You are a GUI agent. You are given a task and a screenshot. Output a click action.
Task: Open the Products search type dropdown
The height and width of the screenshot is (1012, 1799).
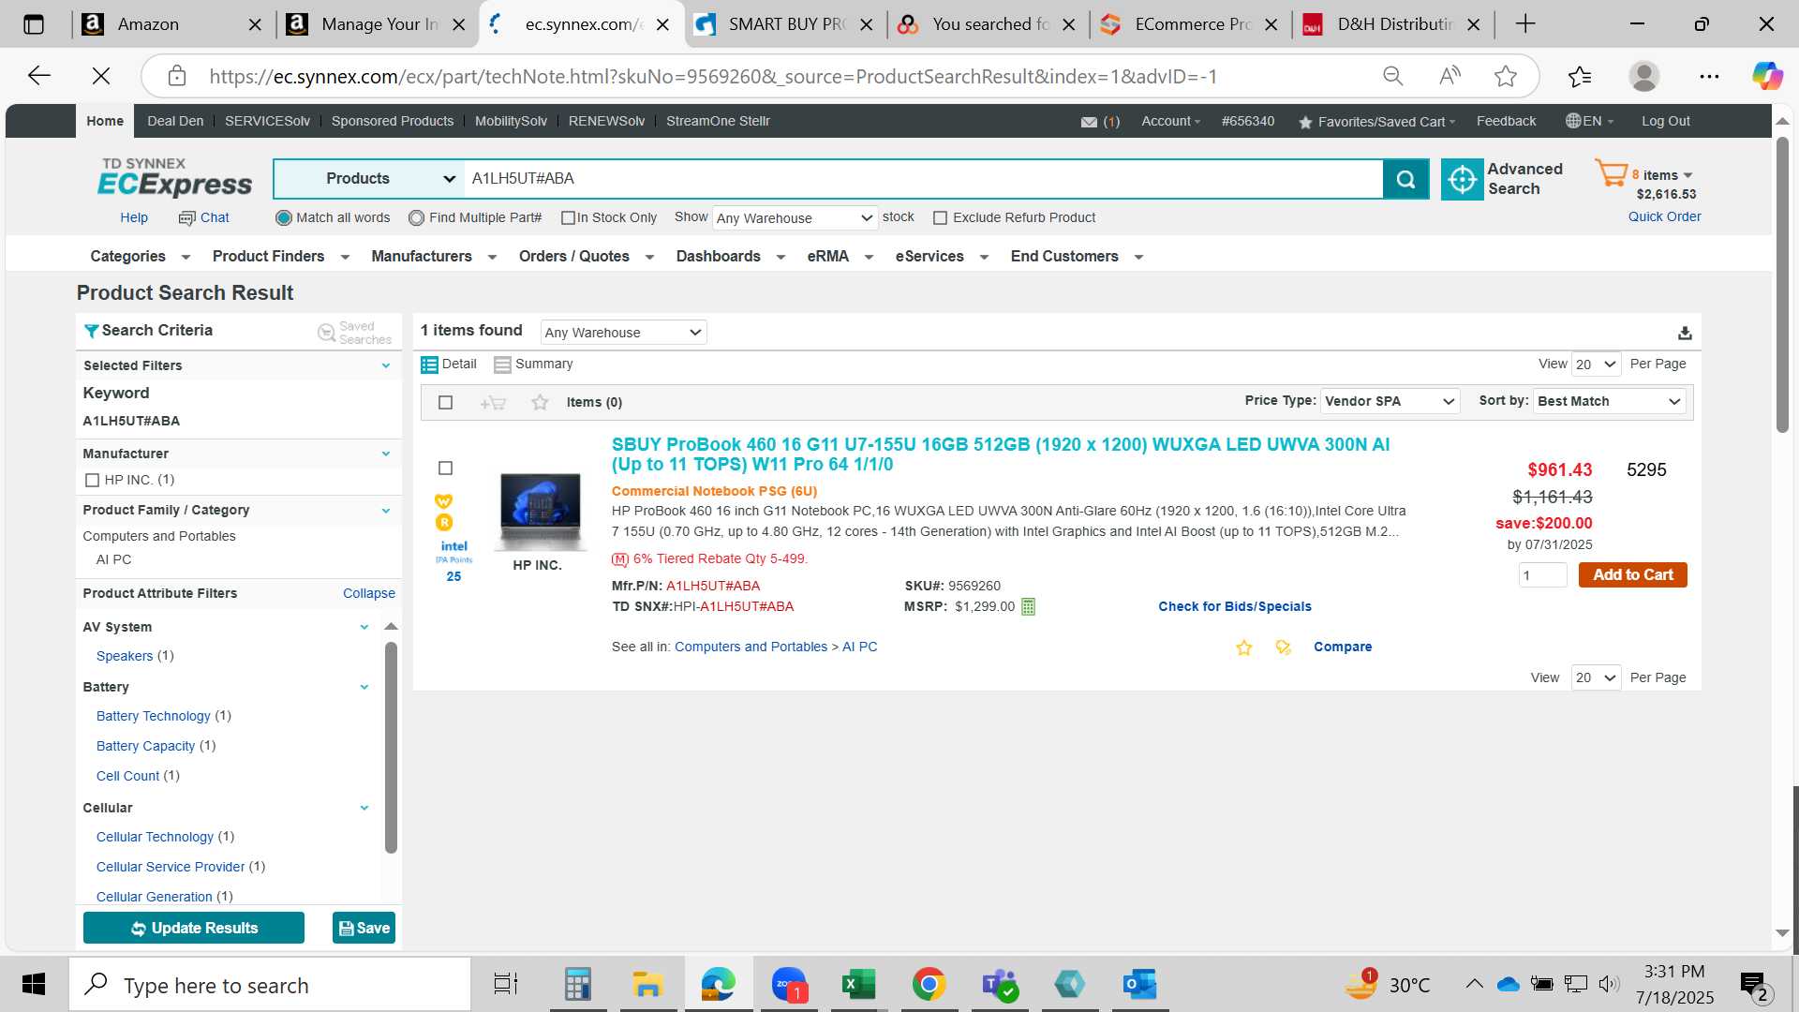point(369,179)
